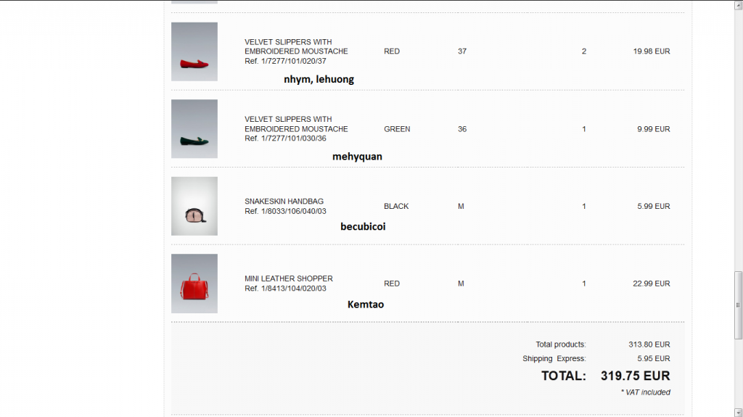
Task: Click the 'mehyquan' annotation text
Action: point(357,156)
